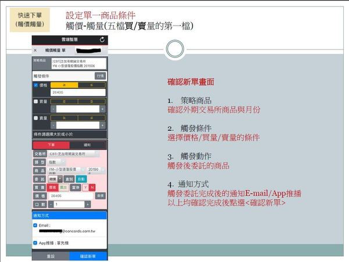Click the 快速下單 (觸價觸量) yellow label
This screenshot has height=262, width=349.
coord(30,20)
